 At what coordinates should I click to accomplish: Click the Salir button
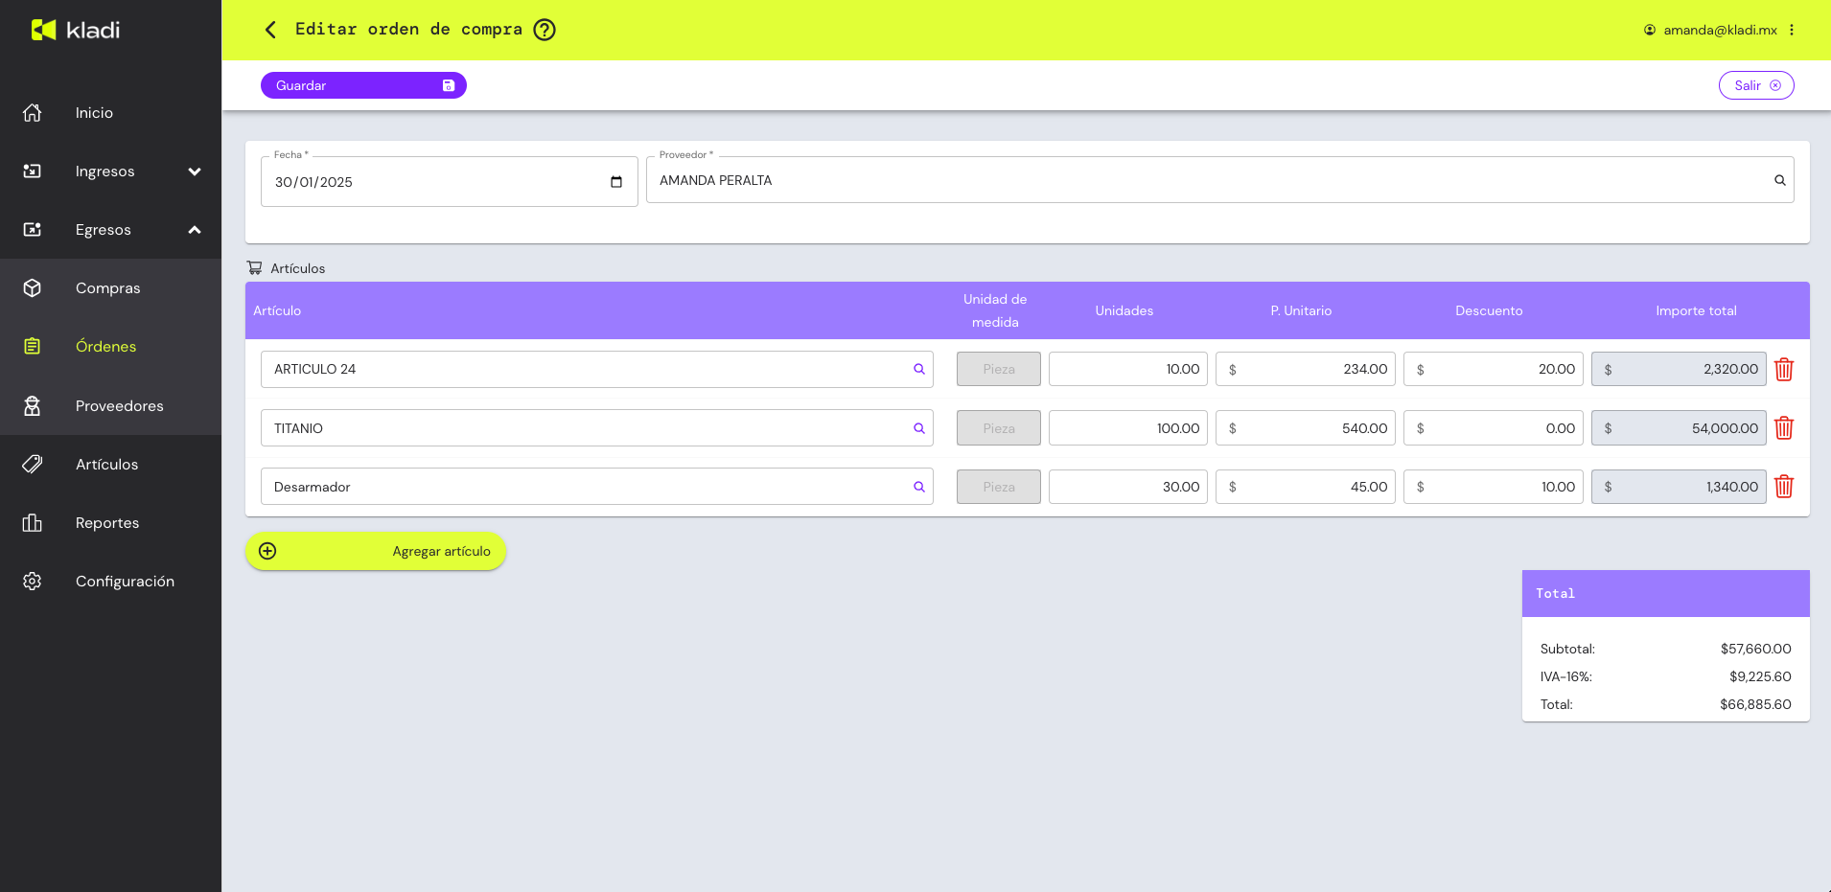[1755, 85]
